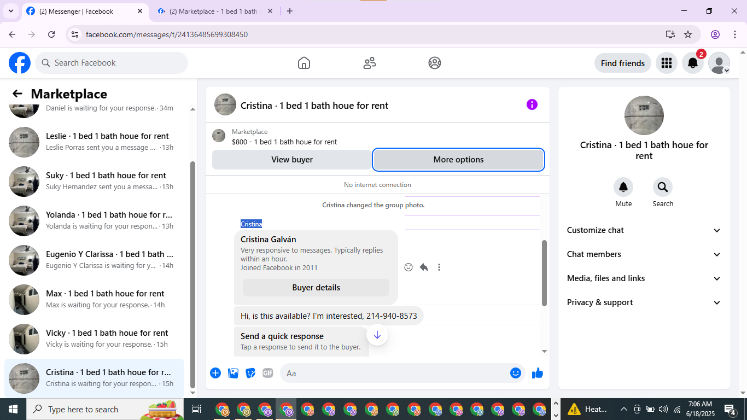747x420 pixels.
Task: Open Leslie's conversation in the list
Action: (94, 142)
